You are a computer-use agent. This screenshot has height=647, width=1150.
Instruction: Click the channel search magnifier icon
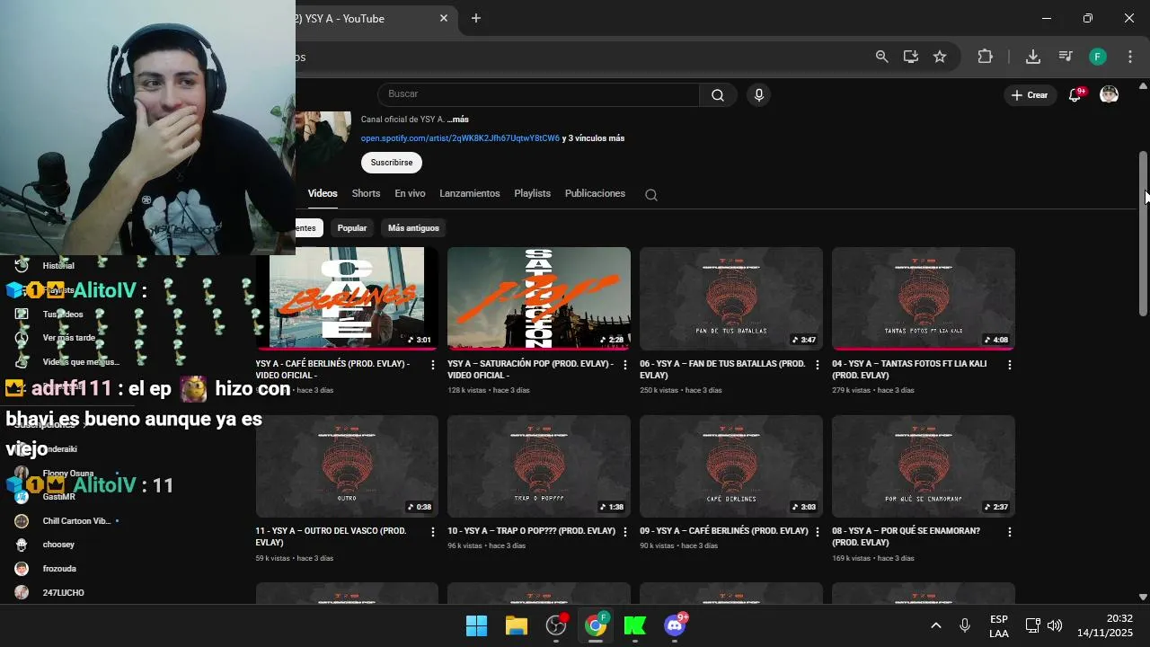651,194
